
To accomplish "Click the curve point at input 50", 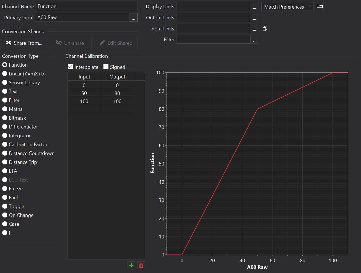I will pyautogui.click(x=257, y=109).
